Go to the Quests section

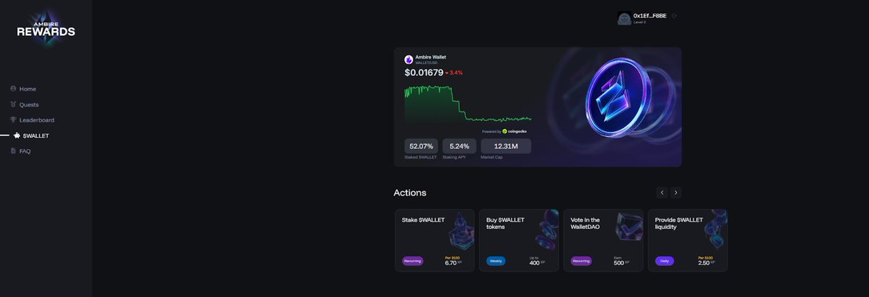[29, 104]
